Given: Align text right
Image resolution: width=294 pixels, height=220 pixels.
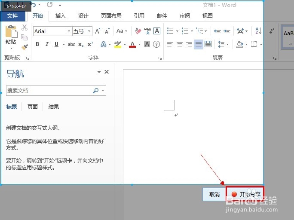Looking at the screenshot, I should (189, 44).
